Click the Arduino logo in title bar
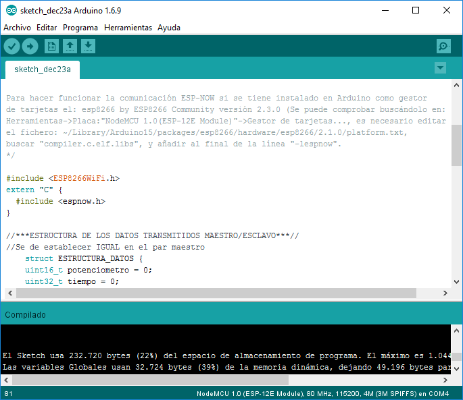This screenshot has width=463, height=400. click(11, 11)
